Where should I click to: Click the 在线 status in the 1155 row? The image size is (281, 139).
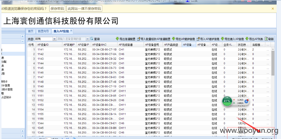pos(214,114)
